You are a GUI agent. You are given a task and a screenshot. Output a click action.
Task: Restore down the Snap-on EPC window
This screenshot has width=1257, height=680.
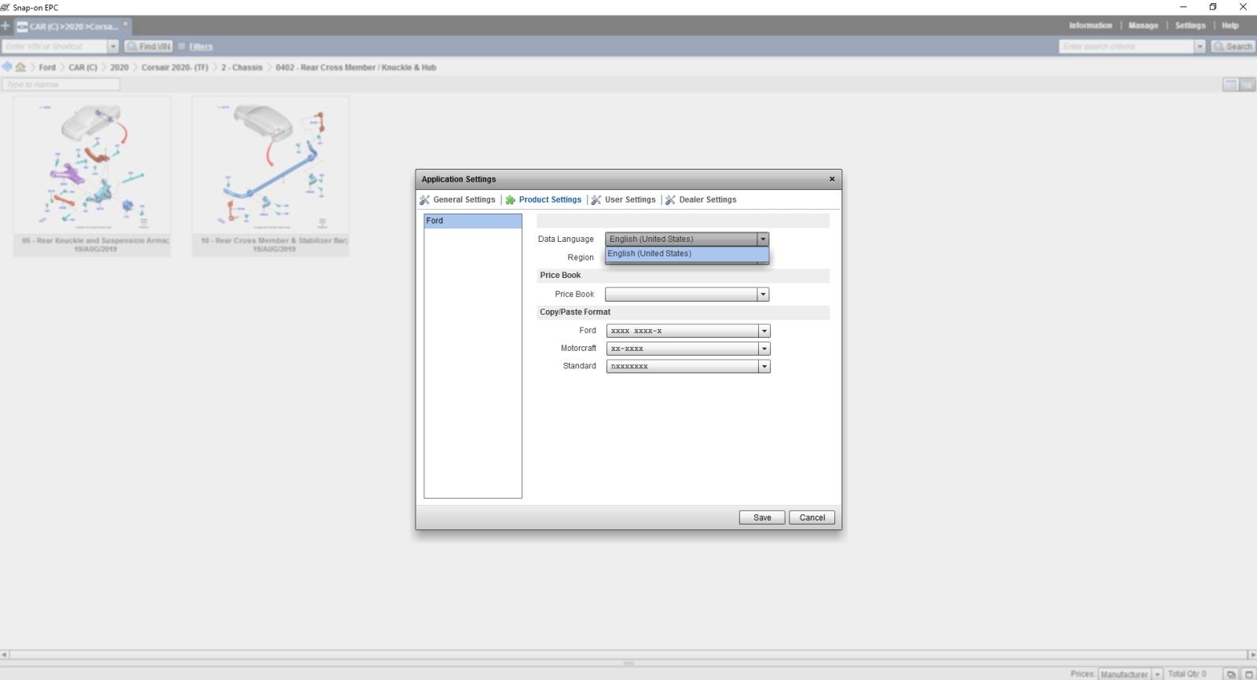pos(1212,7)
